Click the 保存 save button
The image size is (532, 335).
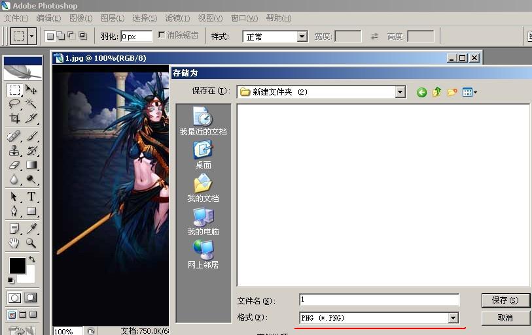[505, 300]
